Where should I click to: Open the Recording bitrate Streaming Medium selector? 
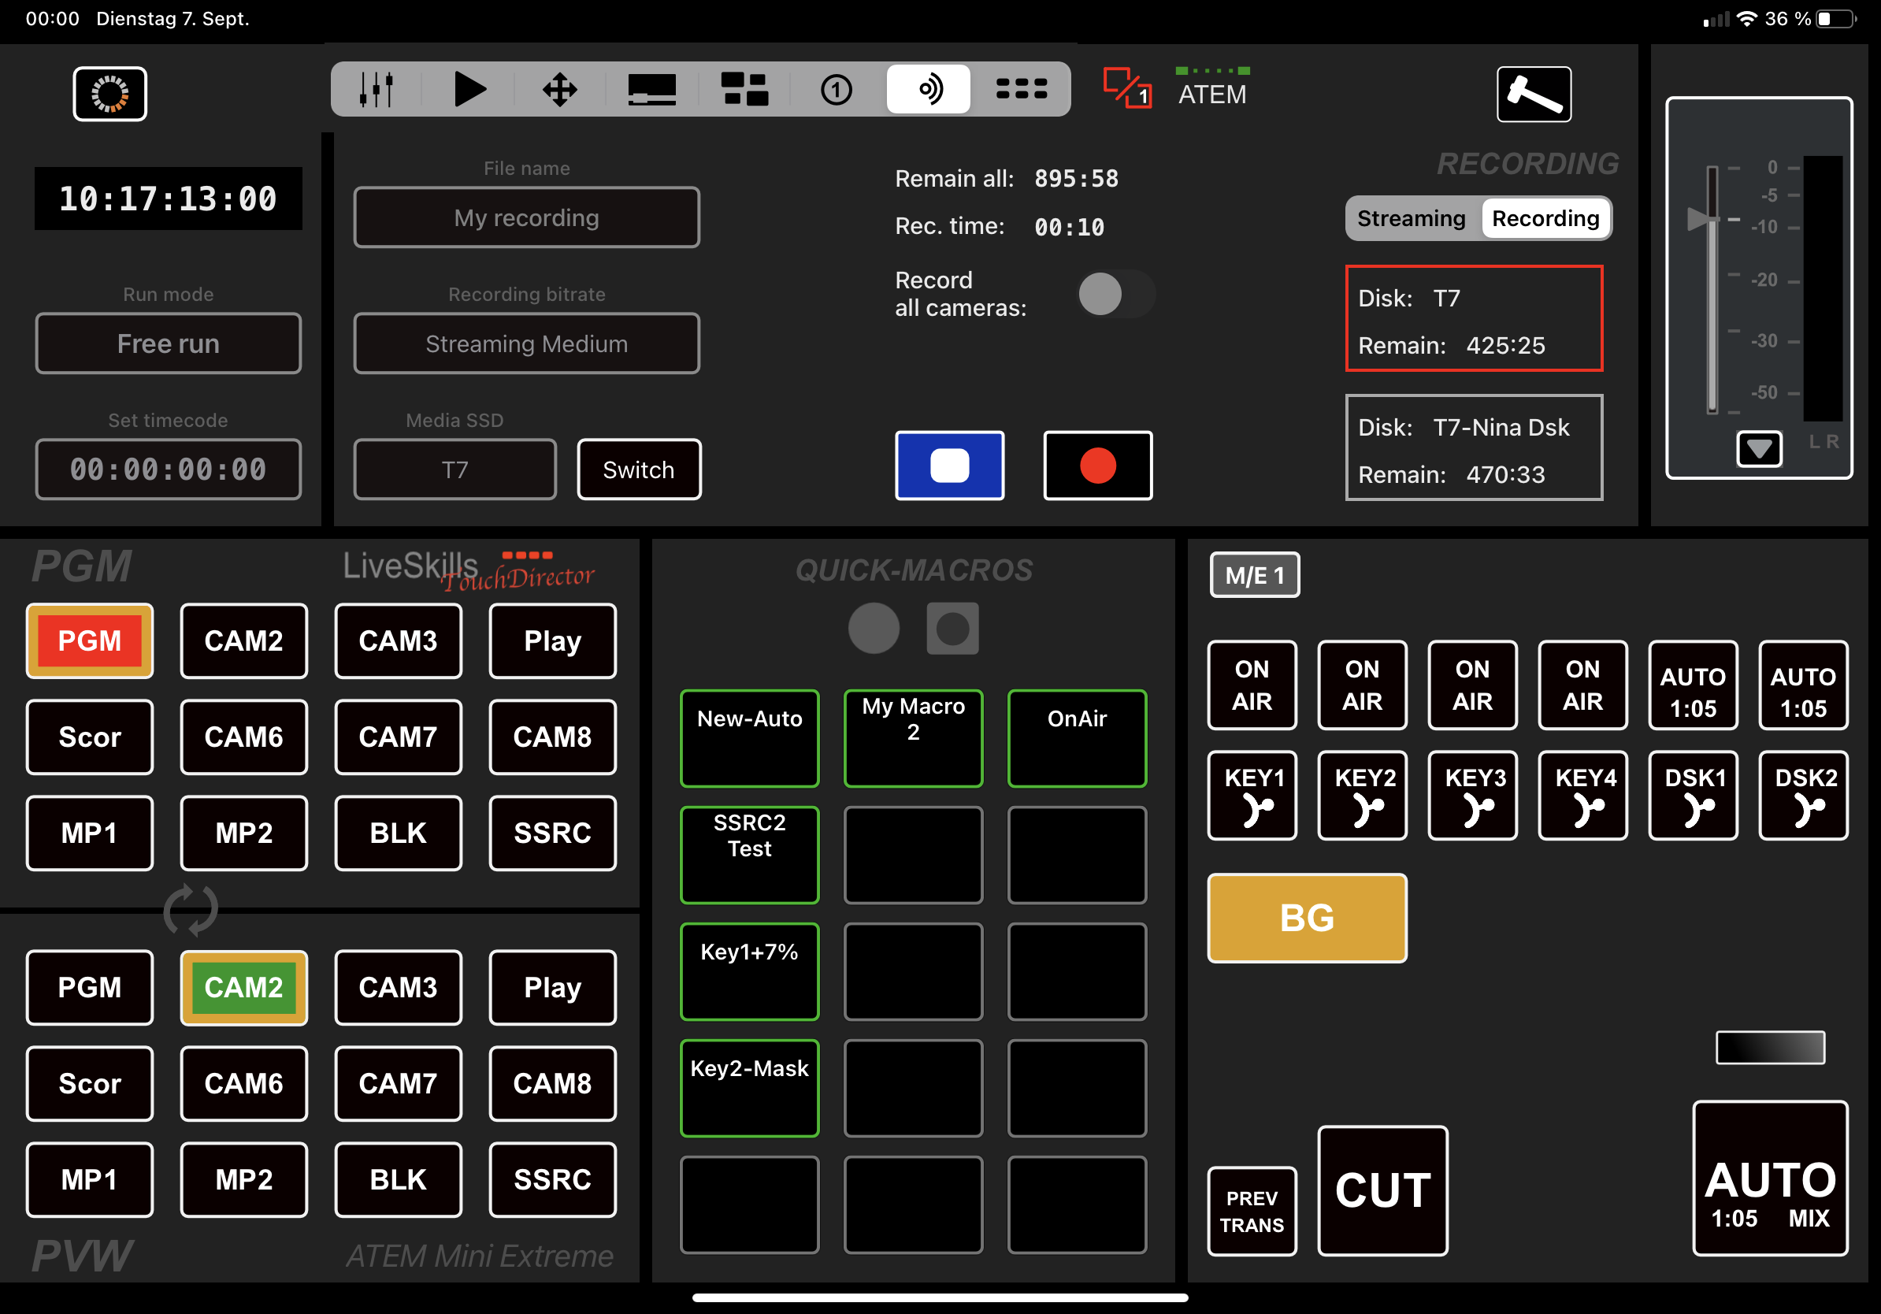tap(527, 343)
